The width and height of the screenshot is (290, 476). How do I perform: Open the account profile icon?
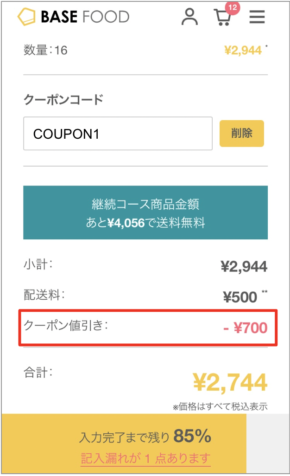(189, 17)
